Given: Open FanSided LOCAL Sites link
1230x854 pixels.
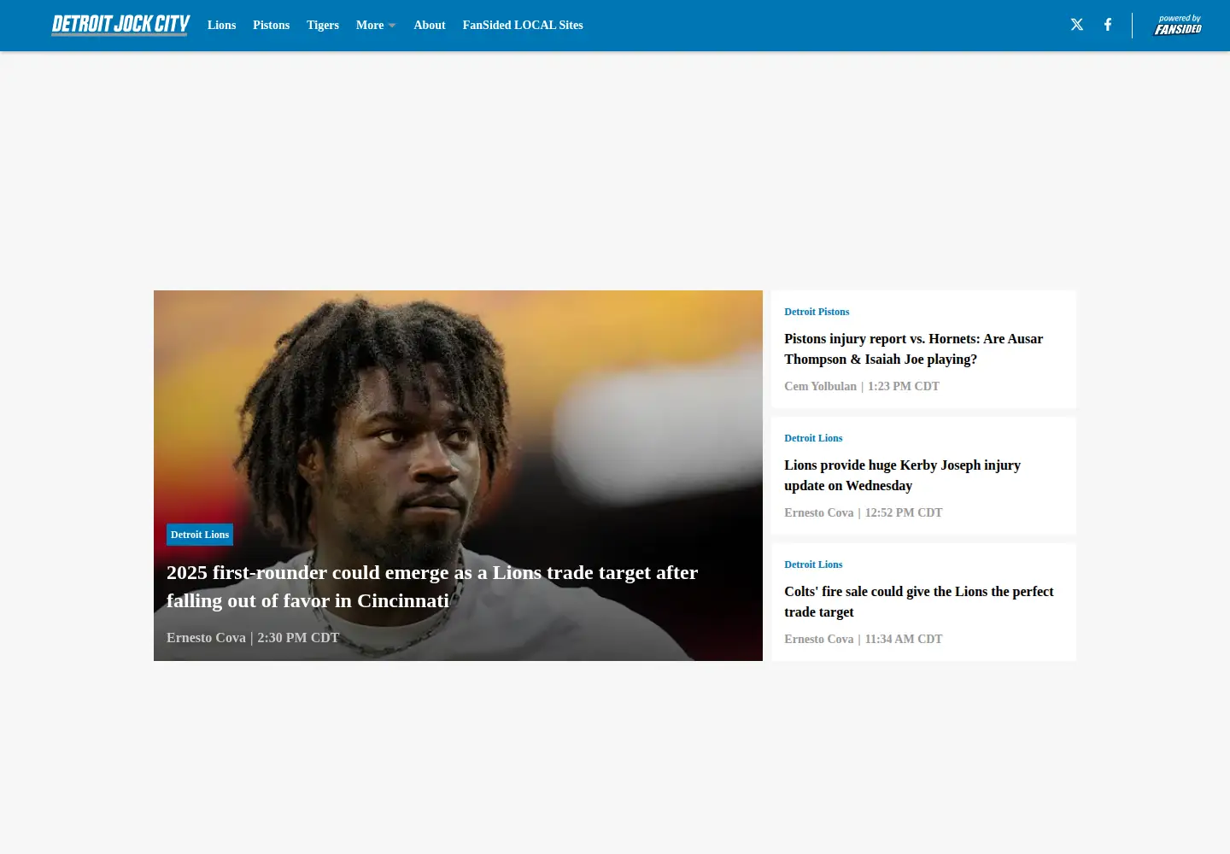Looking at the screenshot, I should click(x=523, y=26).
